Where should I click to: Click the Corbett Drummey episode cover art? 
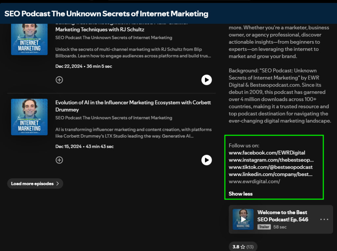(29, 117)
